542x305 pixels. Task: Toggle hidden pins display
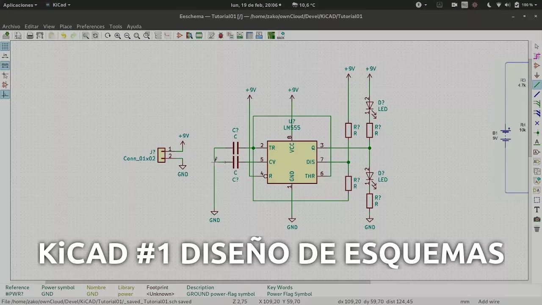[5, 85]
